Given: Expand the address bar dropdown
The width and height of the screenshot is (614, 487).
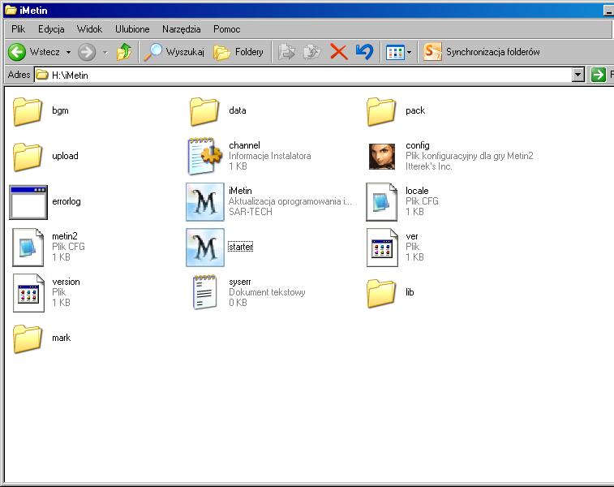Looking at the screenshot, I should [x=578, y=75].
